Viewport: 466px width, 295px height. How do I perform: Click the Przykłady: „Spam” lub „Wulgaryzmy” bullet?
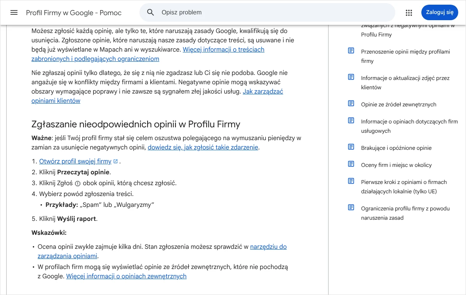[100, 205]
